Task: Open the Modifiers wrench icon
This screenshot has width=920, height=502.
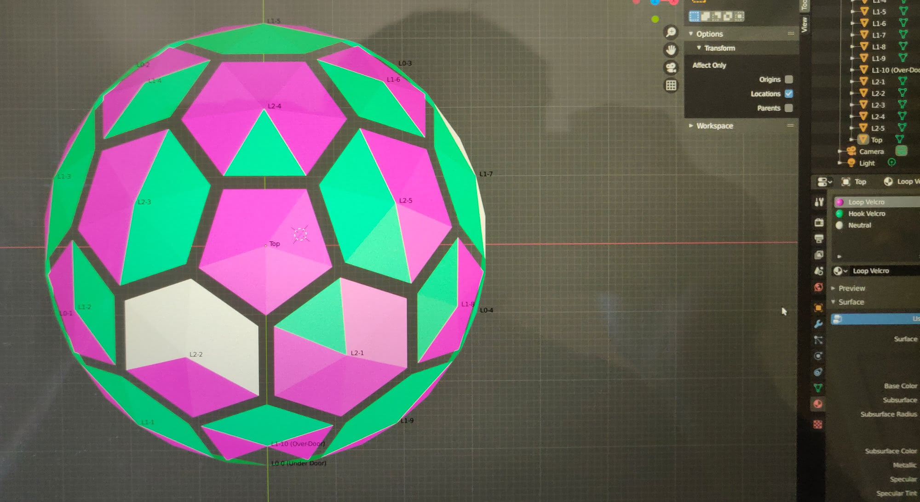Action: pos(818,324)
